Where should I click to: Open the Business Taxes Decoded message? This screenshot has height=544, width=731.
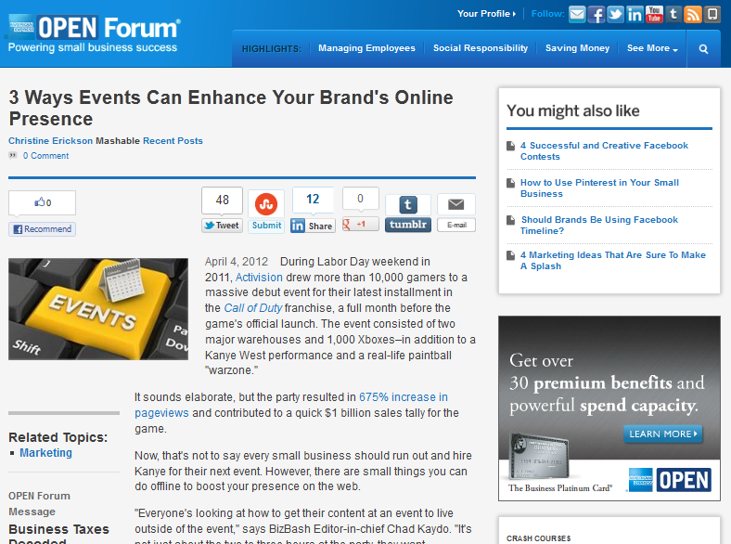tap(58, 535)
